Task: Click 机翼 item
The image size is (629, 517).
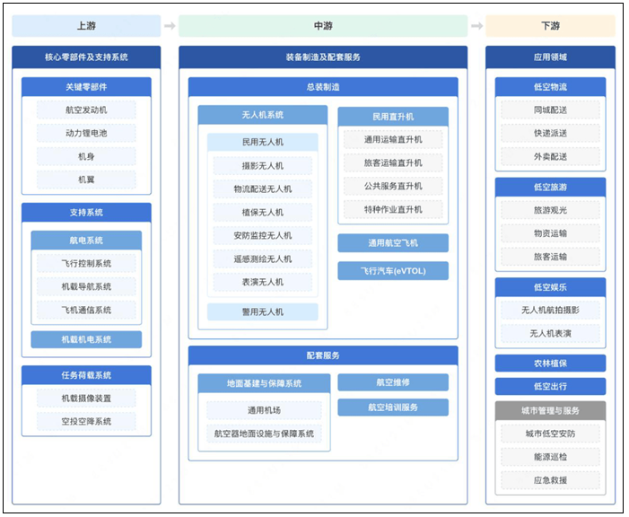Action: [x=86, y=180]
